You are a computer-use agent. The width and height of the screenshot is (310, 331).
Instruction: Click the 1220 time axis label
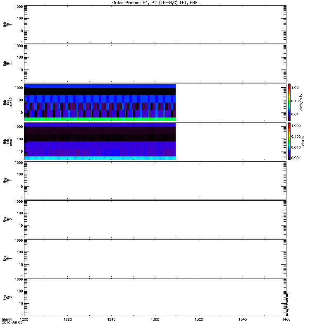pos(67,319)
